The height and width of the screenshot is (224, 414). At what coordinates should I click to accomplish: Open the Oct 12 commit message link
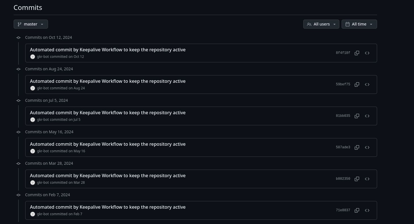pos(108,50)
